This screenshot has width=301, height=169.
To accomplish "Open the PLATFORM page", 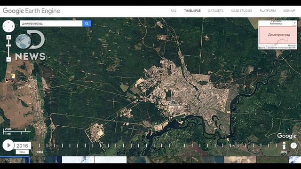I will 268,11.
